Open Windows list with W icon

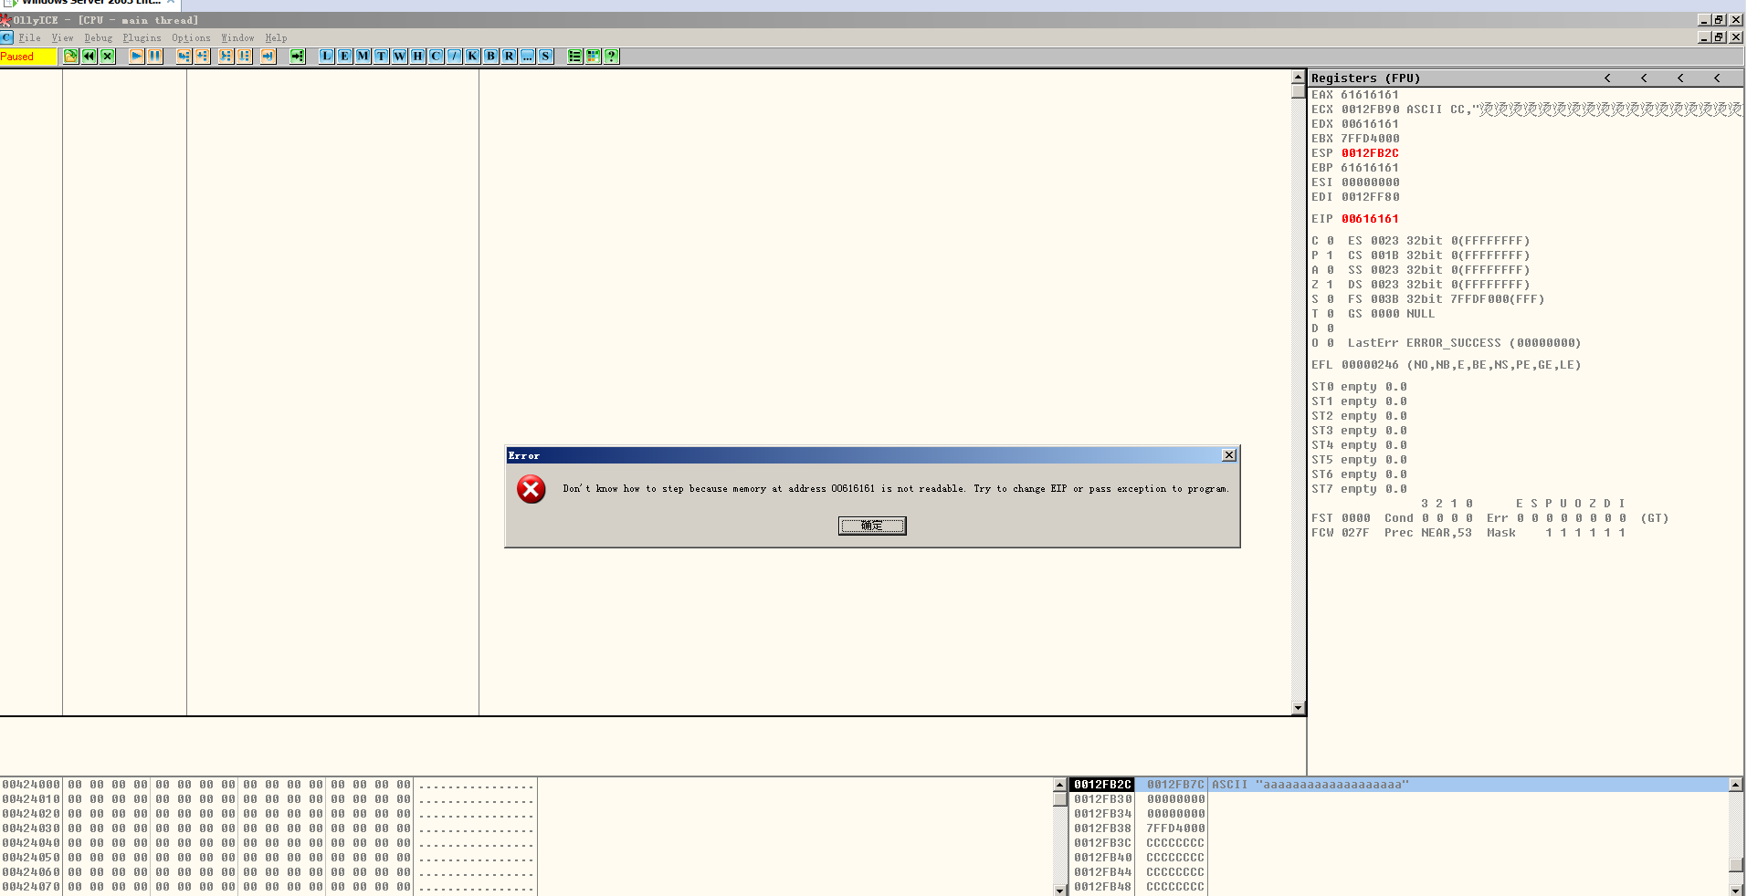point(399,57)
